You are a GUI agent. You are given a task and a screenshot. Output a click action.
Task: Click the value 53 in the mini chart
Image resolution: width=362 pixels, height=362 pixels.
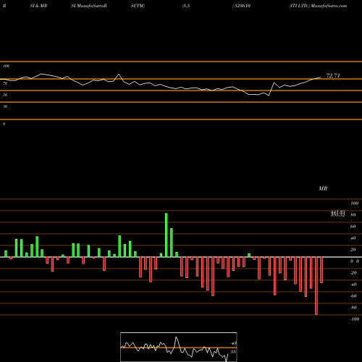(x=233, y=352)
